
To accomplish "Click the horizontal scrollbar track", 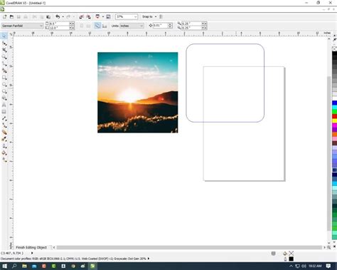I will 189,247.
